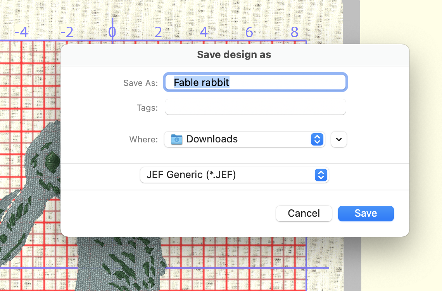Screen dimensions: 442x291
Task: Click the "Save design as" dialog title
Action: [234, 55]
